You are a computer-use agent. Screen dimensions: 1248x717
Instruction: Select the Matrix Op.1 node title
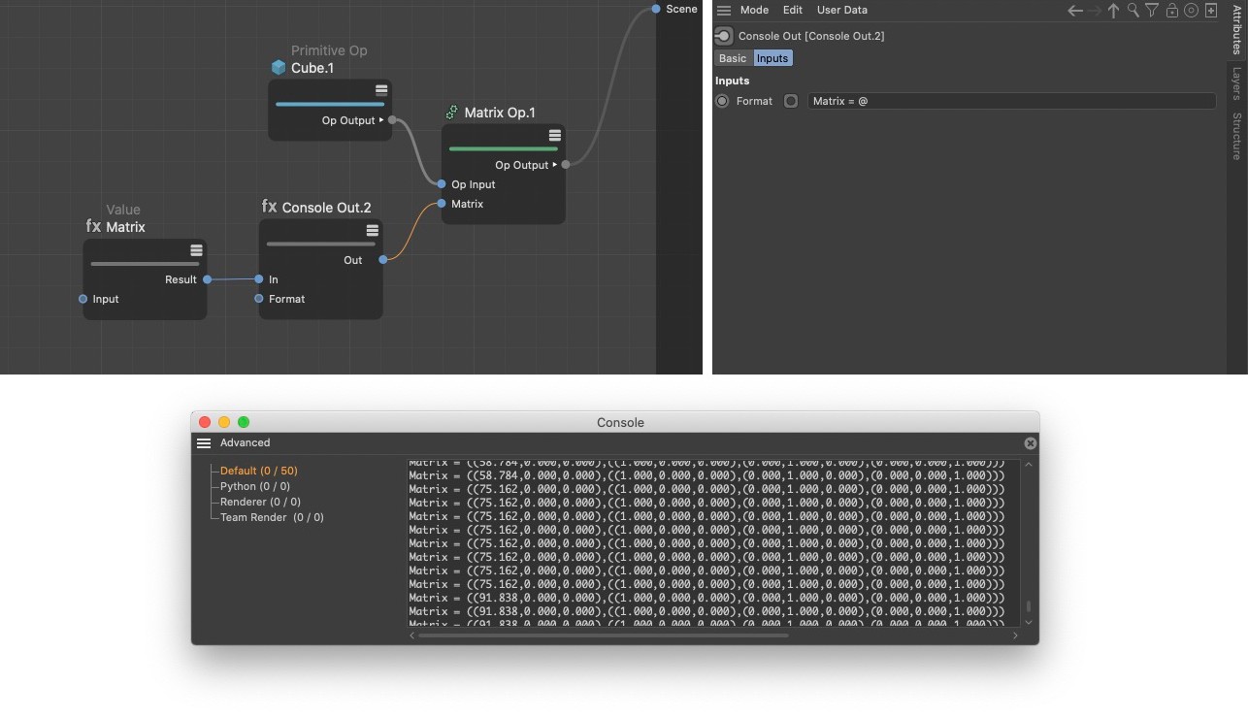point(500,113)
